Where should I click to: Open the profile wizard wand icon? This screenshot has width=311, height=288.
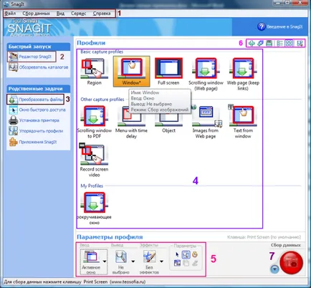tap(260, 43)
